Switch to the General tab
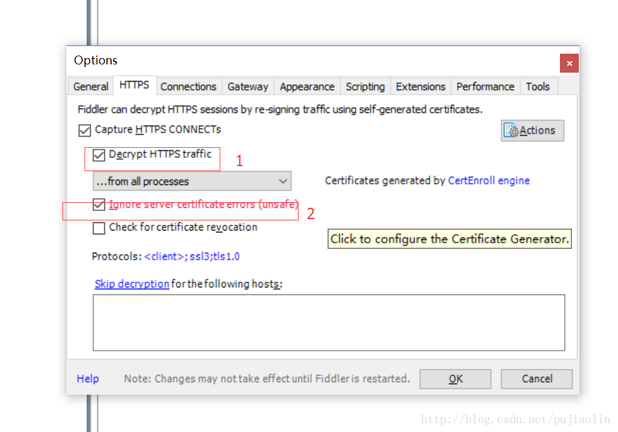Screen dimensions: 618x432 click(x=91, y=87)
